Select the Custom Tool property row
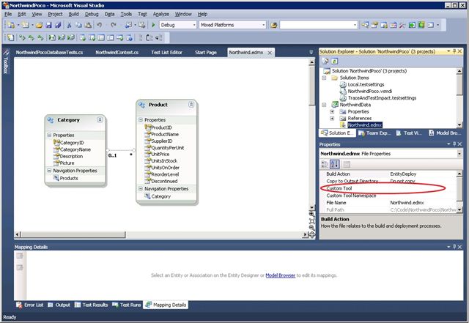This screenshot has width=469, height=323. click(388, 188)
